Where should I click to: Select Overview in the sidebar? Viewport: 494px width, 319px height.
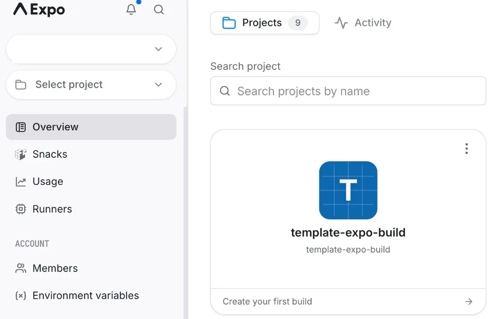(x=91, y=127)
